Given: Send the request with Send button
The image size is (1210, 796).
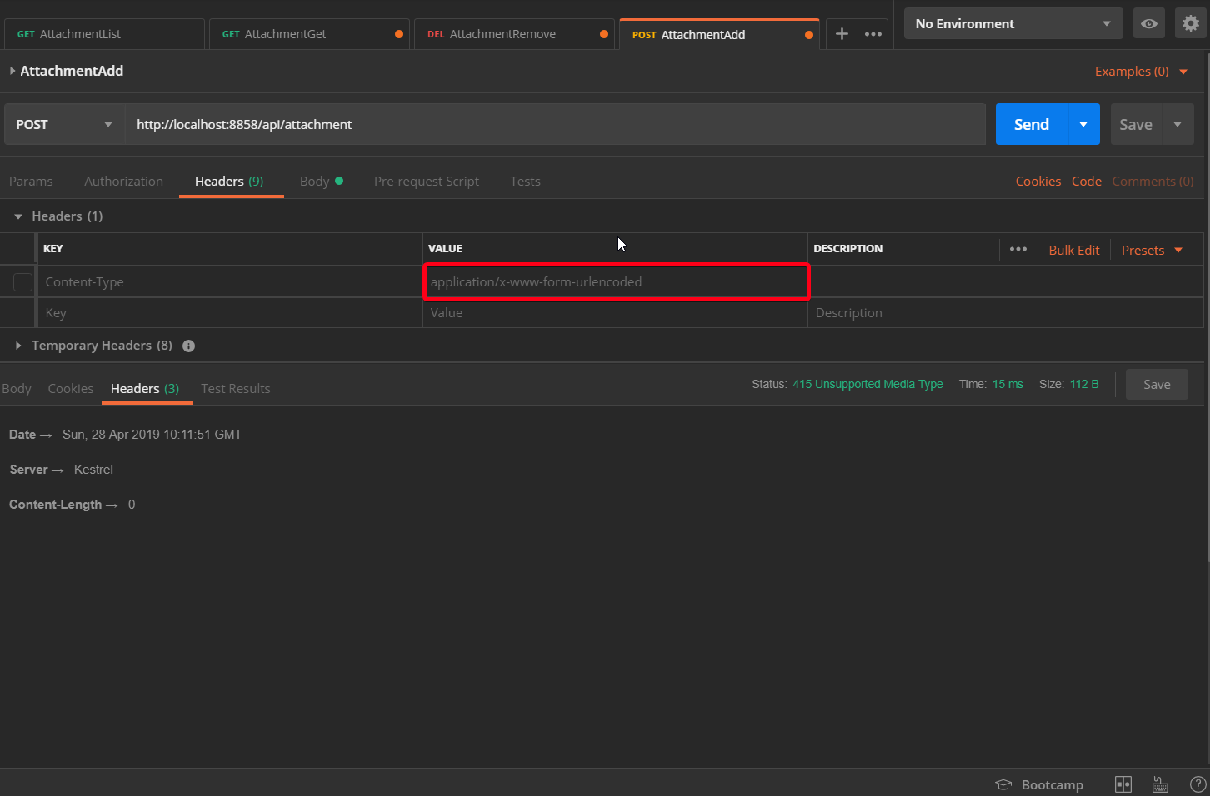Looking at the screenshot, I should (1032, 124).
